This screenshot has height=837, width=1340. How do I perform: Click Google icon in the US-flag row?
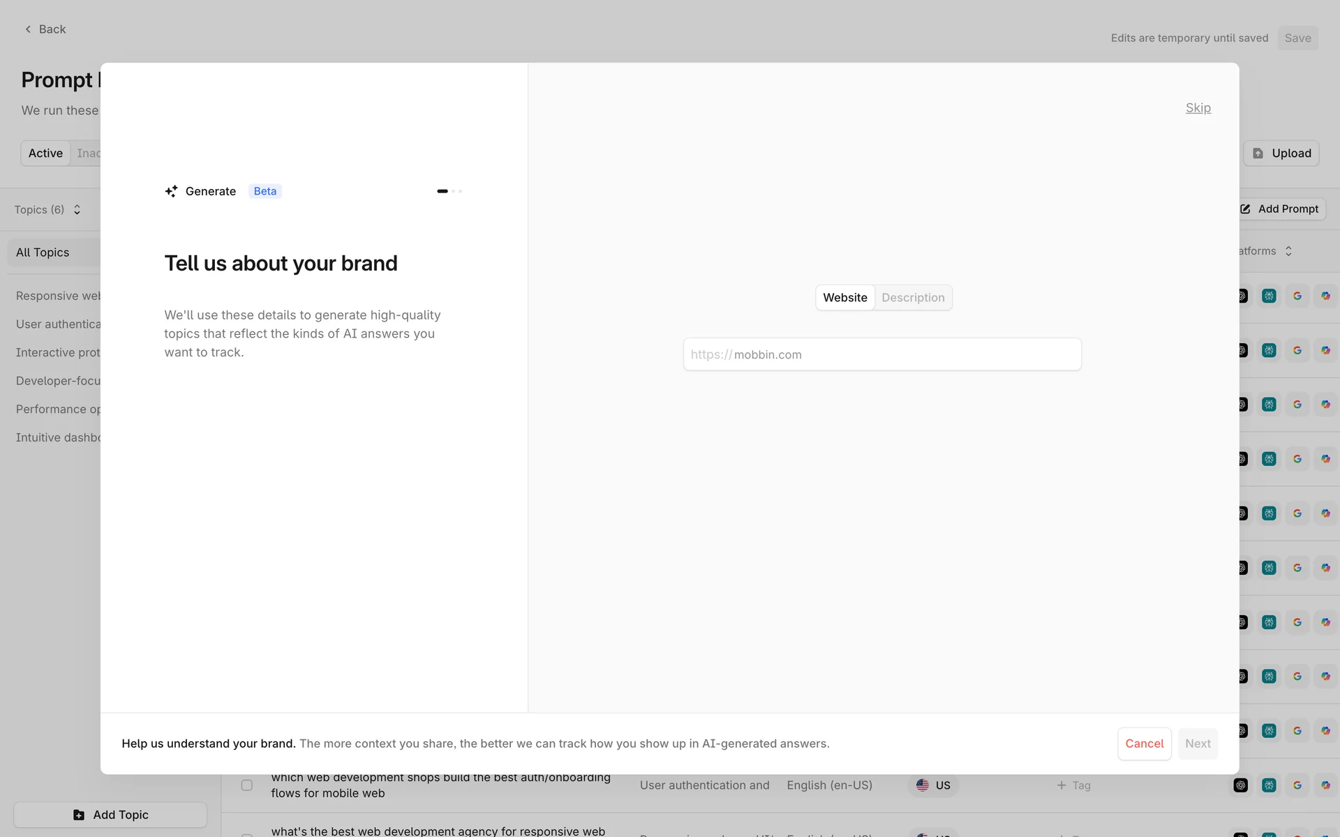1297,785
